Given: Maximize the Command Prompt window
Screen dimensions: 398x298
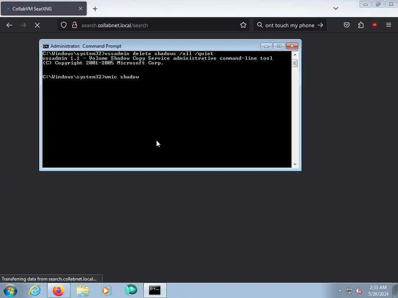Looking at the screenshot, I should (279, 46).
